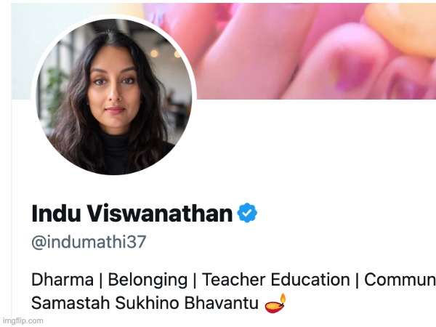The height and width of the screenshot is (327, 436).
Task: Click the pale blue banner area above avatar
Action: (x=75, y=11)
